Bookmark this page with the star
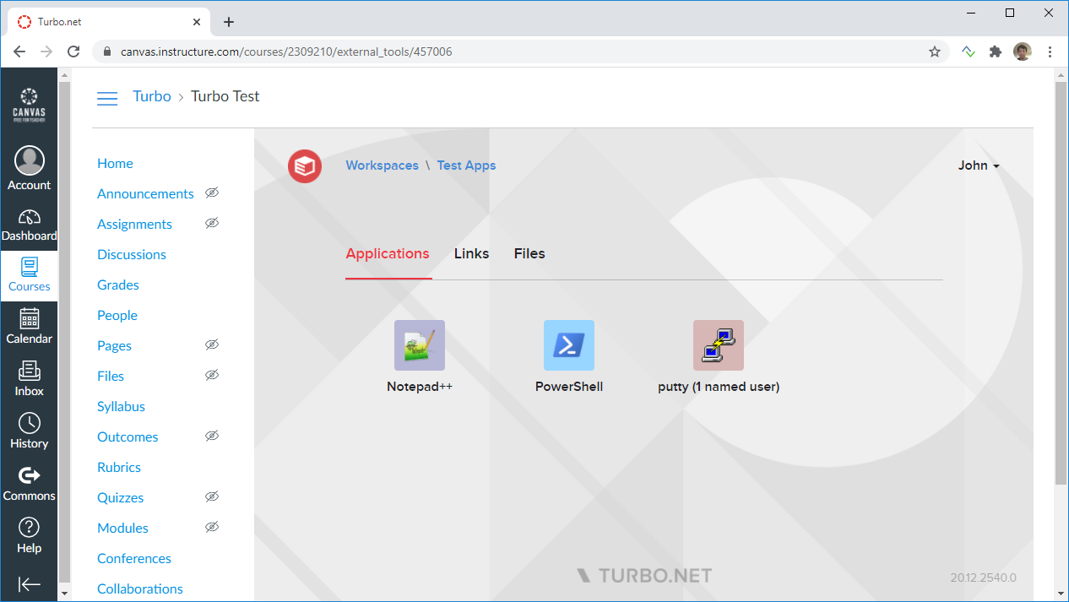Image resolution: width=1069 pixels, height=602 pixels. pos(935,52)
